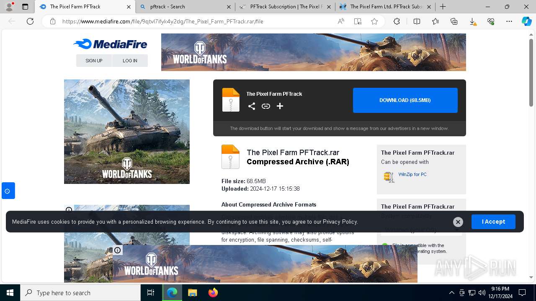Add this page to favorites star

pyautogui.click(x=374, y=21)
